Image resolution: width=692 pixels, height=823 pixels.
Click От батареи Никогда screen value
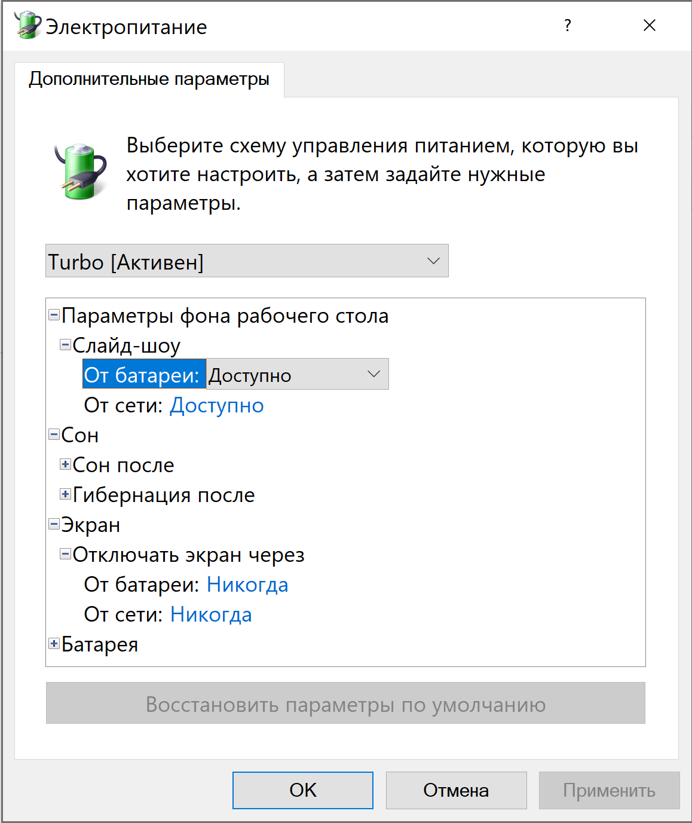[247, 585]
